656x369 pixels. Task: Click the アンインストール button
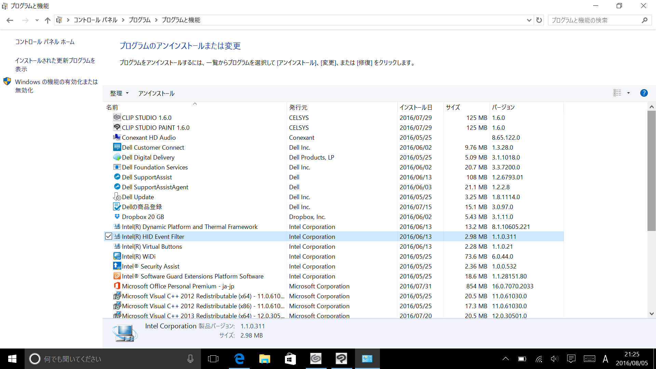click(156, 93)
